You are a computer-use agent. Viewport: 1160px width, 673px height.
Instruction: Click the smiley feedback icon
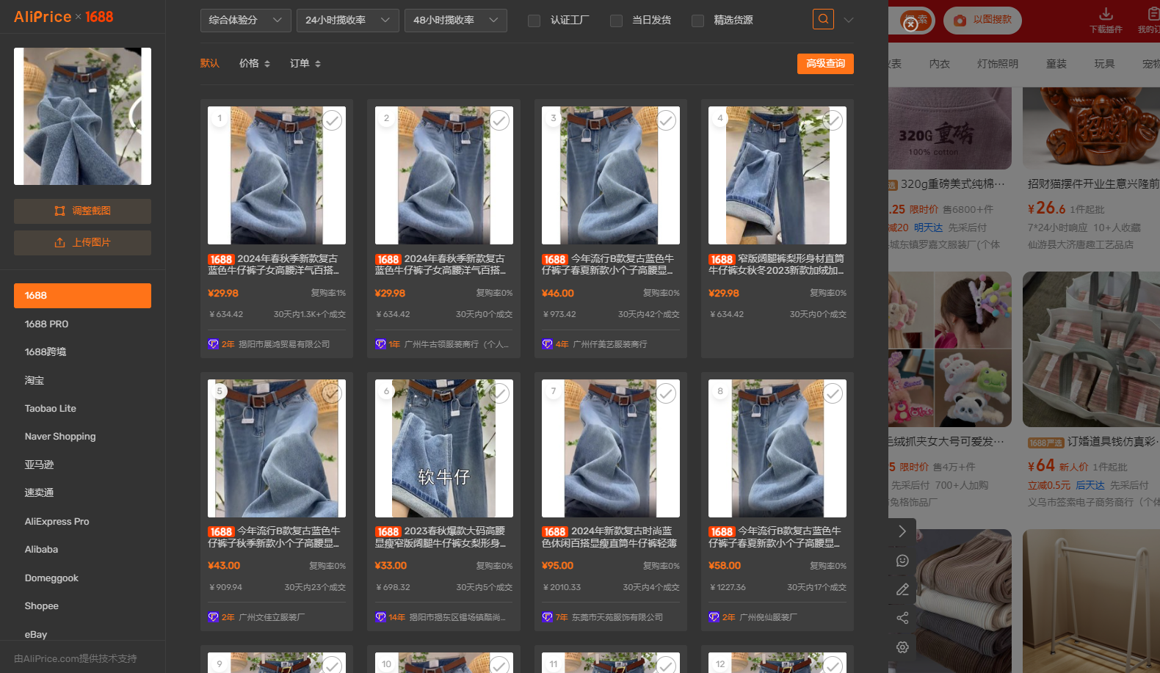click(902, 561)
